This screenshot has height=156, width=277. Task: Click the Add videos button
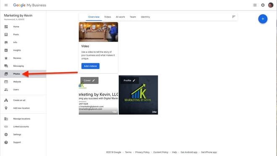coord(91,66)
